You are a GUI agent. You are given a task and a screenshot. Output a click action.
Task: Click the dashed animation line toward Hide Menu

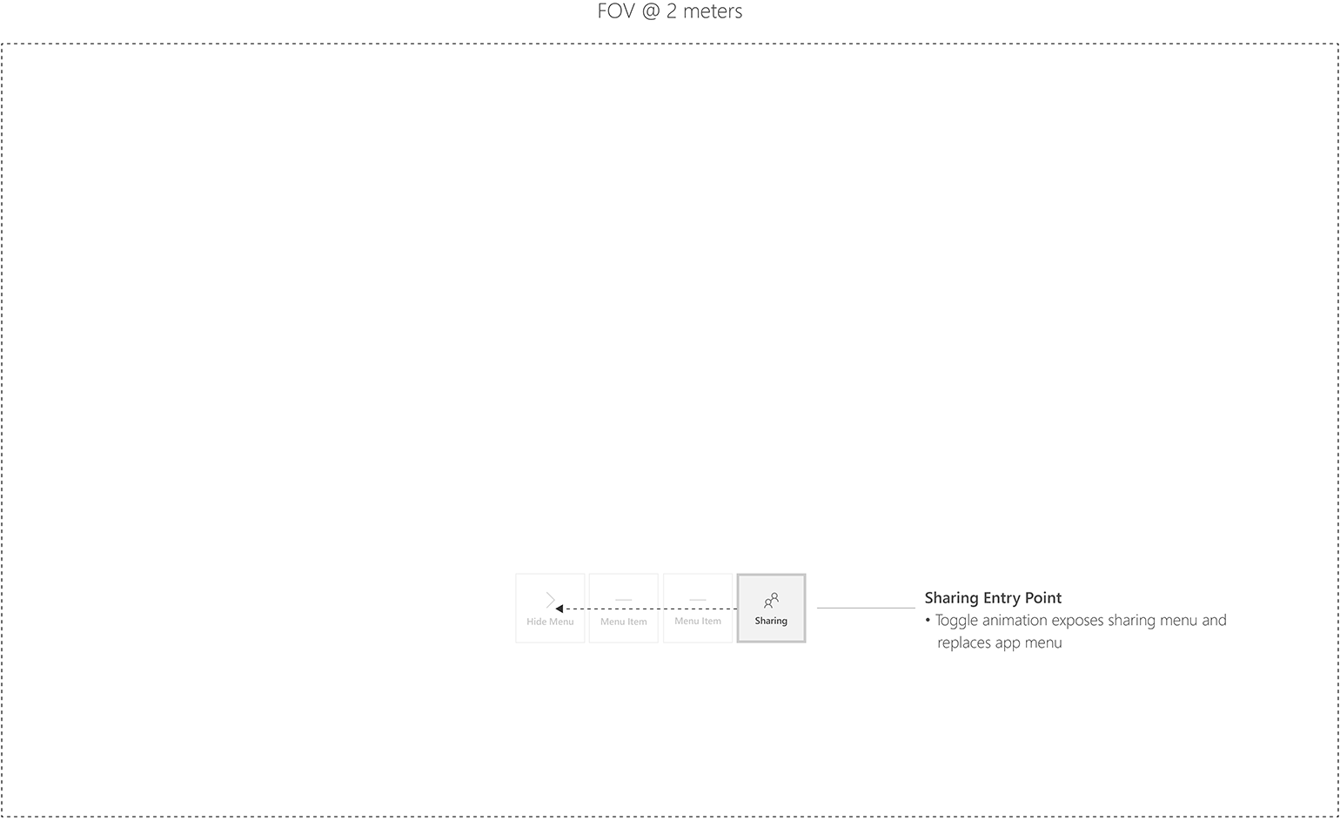(x=648, y=607)
